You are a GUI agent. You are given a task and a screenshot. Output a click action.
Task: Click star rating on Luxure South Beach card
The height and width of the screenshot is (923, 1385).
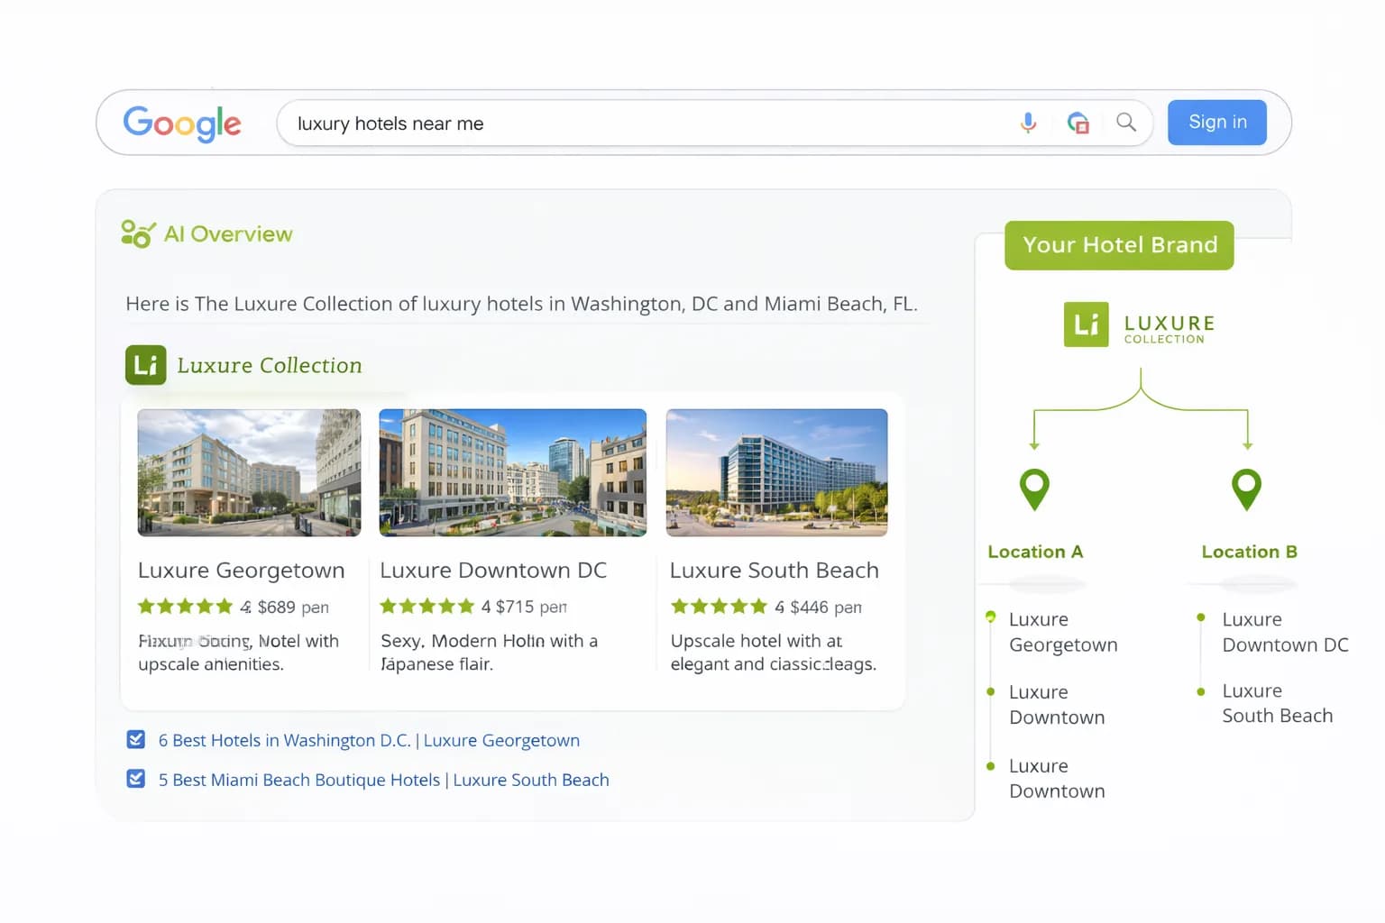tap(719, 607)
